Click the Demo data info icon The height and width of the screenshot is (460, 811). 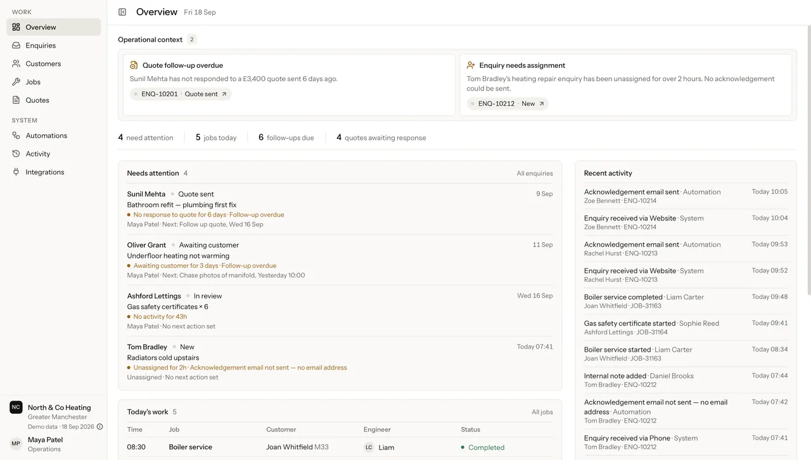(x=99, y=427)
